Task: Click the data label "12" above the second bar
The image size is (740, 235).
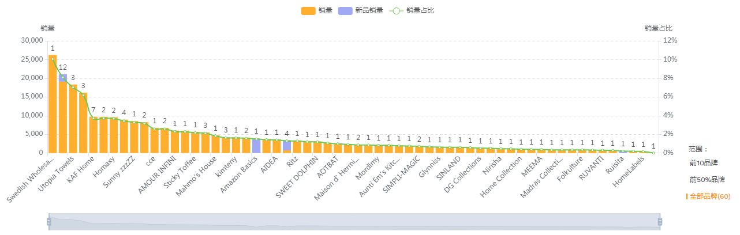Action: coord(63,67)
